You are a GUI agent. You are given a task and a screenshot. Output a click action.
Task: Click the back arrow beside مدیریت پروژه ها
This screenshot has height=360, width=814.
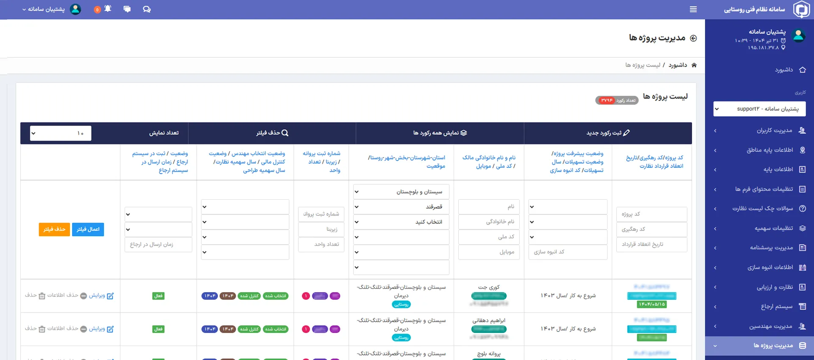coord(694,38)
